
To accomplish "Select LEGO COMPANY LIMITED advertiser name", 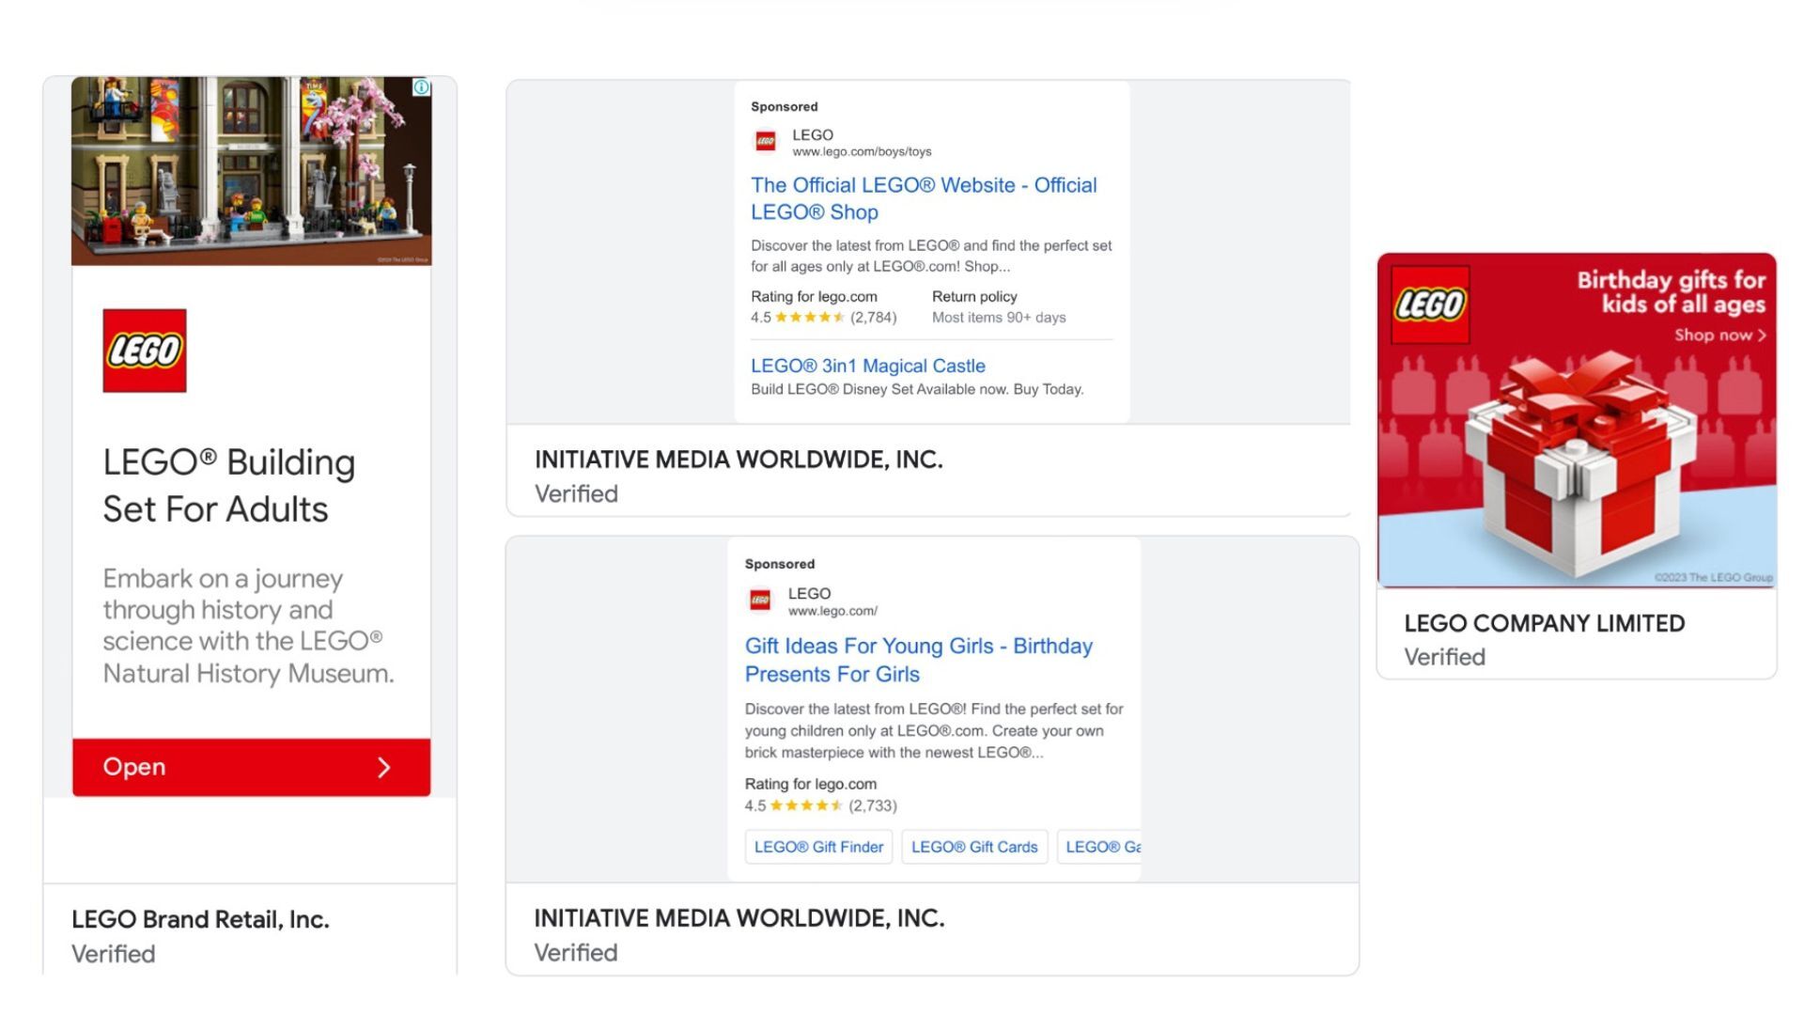I will pos(1544,623).
